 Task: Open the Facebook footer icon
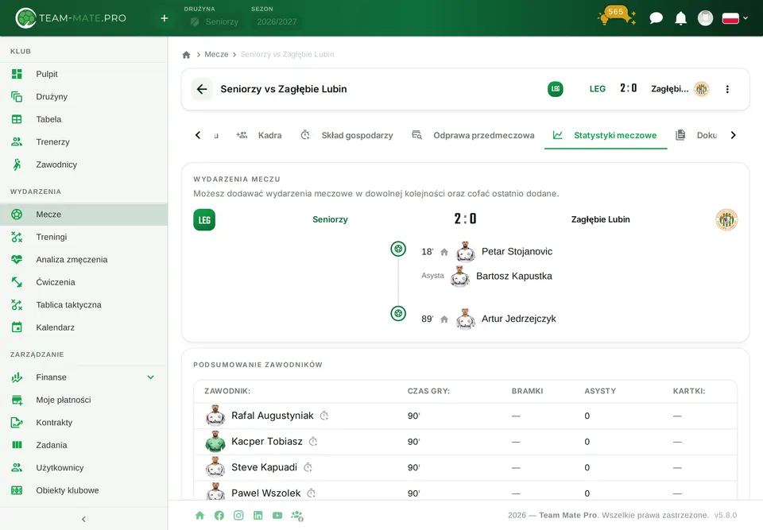click(219, 516)
